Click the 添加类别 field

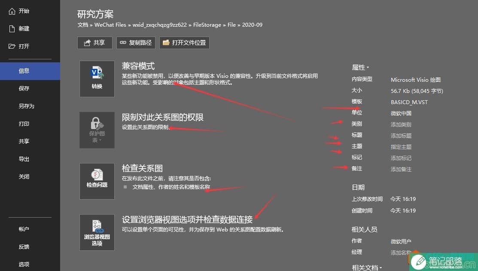[401, 124]
